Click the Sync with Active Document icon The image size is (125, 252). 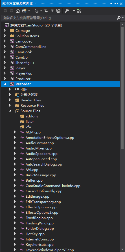click(46, 11)
